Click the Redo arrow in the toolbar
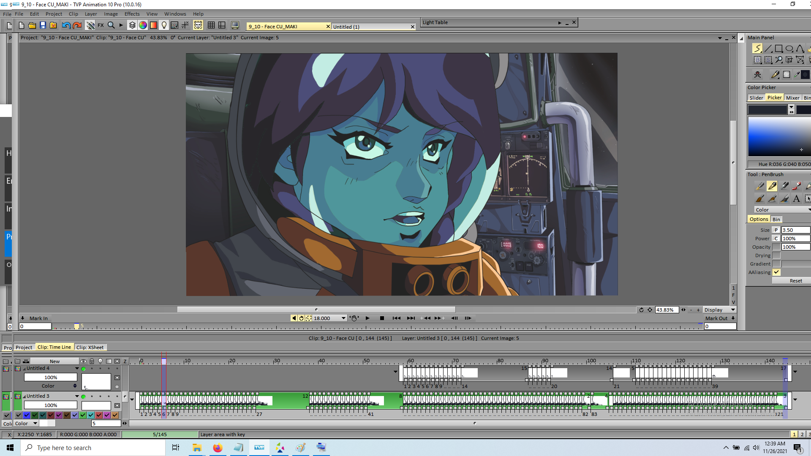Viewport: 811px width, 456px height. [x=77, y=25]
